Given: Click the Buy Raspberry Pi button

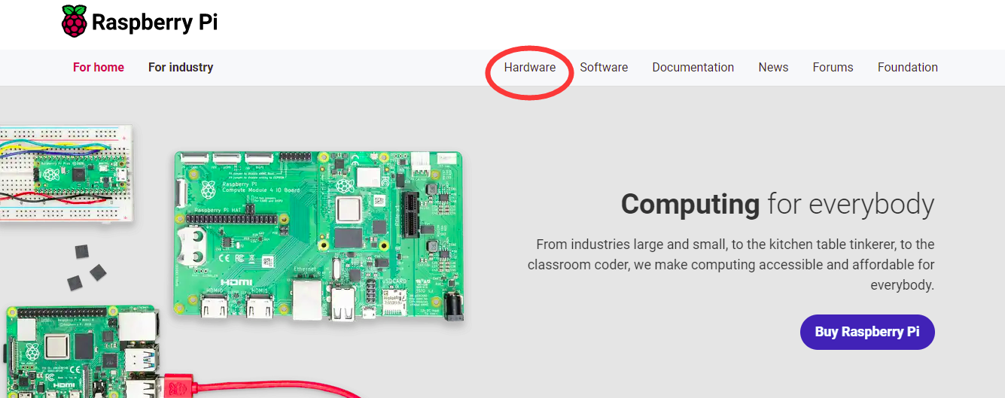Looking at the screenshot, I should [867, 332].
